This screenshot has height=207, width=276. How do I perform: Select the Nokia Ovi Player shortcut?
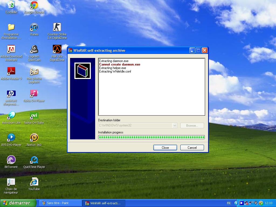tap(34, 96)
